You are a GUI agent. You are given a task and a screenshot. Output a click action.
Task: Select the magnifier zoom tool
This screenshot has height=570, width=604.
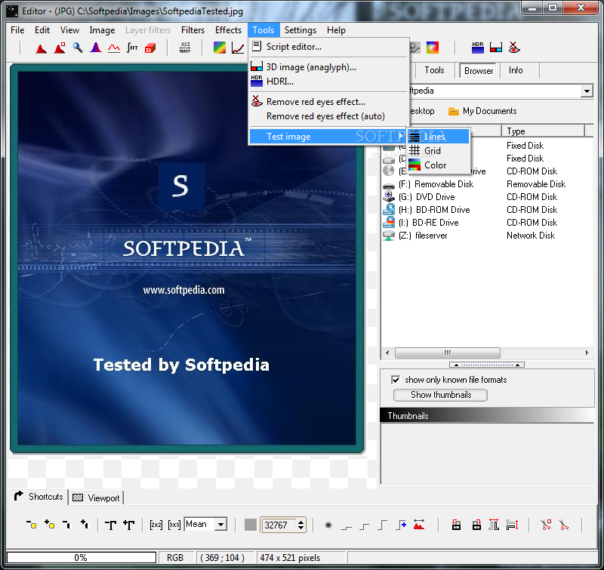[78, 48]
